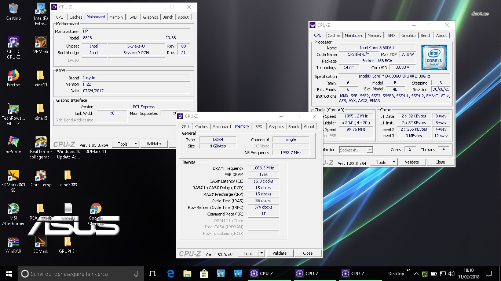501x281 pixels.
Task: Click Row Refresh Cycle Time value 374 clocks
Action: pos(263,207)
